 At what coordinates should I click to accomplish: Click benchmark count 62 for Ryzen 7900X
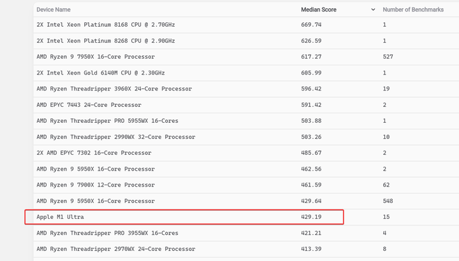pyautogui.click(x=386, y=185)
